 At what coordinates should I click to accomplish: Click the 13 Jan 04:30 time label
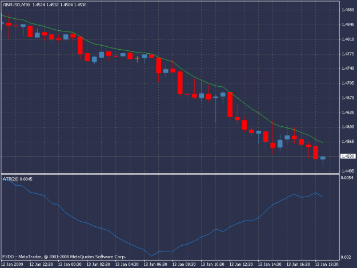click(x=127, y=265)
